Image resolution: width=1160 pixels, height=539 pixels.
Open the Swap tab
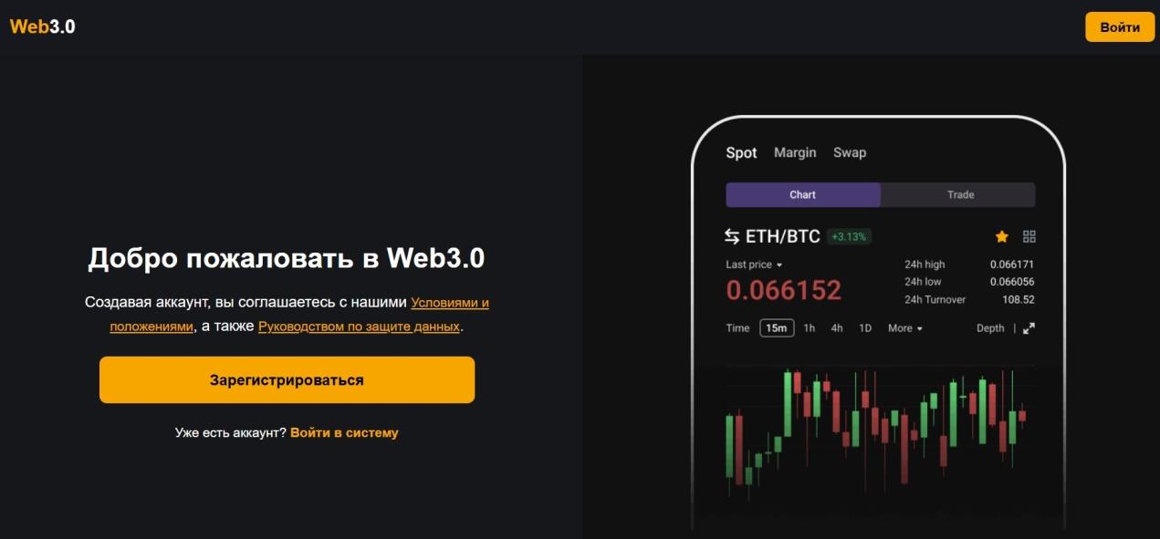coord(851,152)
